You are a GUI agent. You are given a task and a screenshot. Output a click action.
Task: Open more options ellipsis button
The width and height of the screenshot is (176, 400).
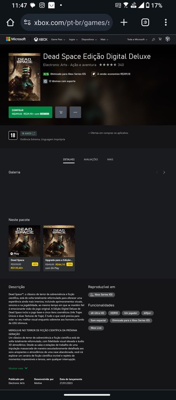click(75, 112)
